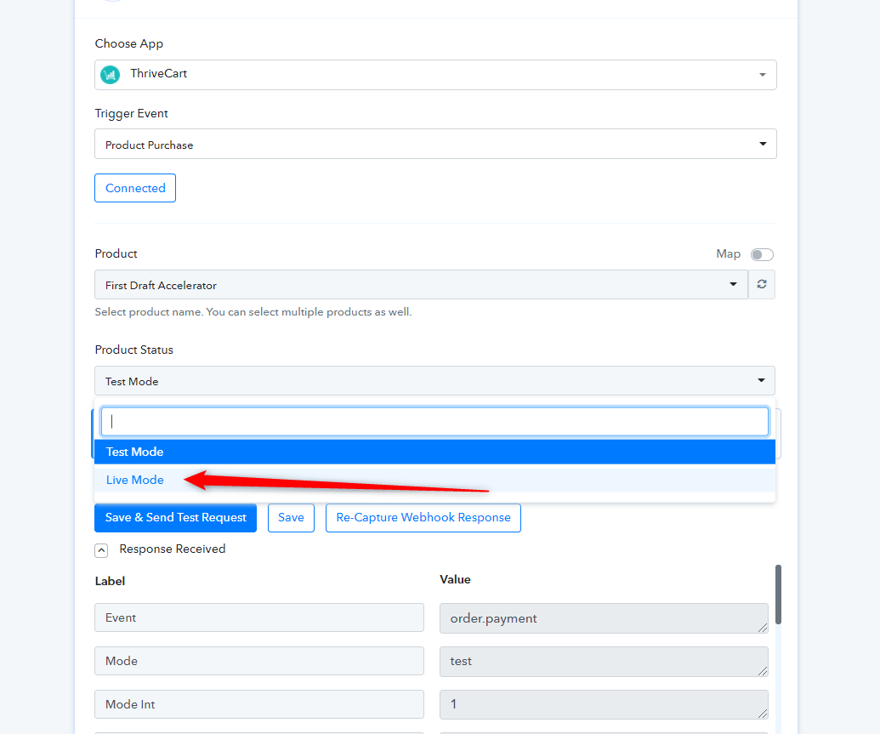
Task: Click Re-Capture Webhook Response button
Action: click(423, 517)
